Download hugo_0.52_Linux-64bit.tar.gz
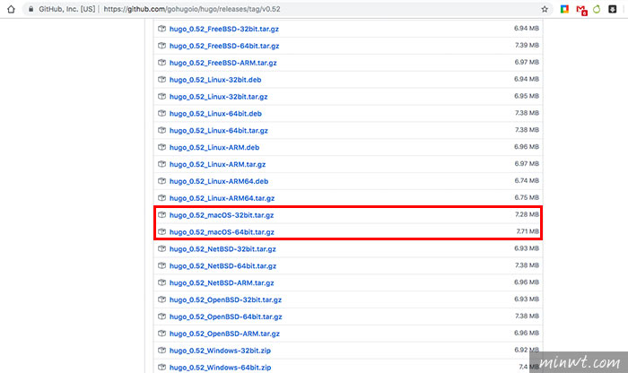This screenshot has width=628, height=373. click(x=219, y=131)
